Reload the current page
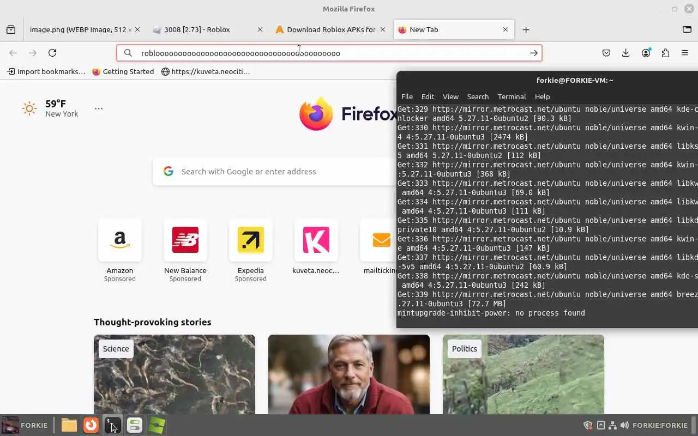This screenshot has height=436, width=698. click(x=52, y=53)
